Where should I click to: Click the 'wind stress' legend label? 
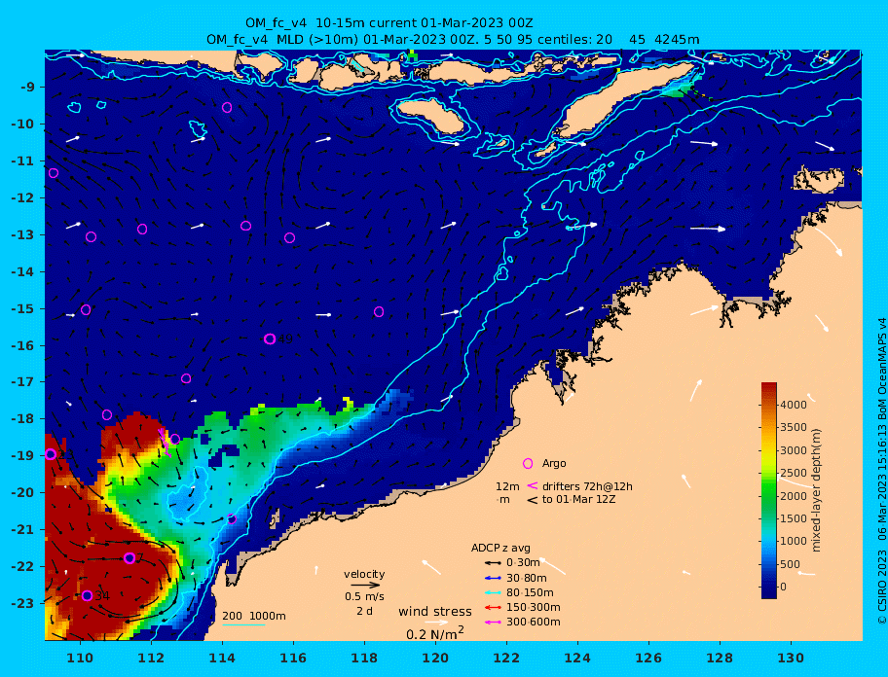click(x=435, y=612)
